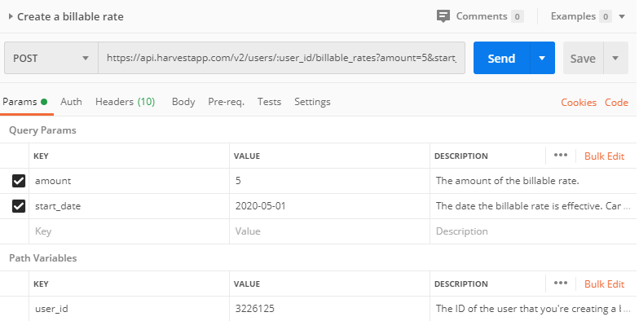Click Bulk Edit for Query Params

click(x=605, y=156)
